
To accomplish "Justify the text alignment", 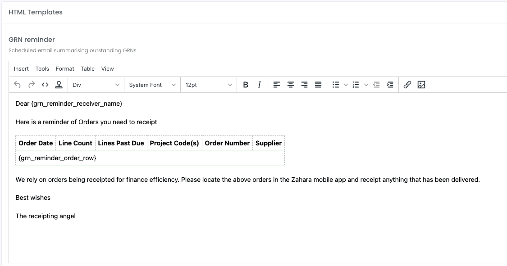I will pos(318,85).
